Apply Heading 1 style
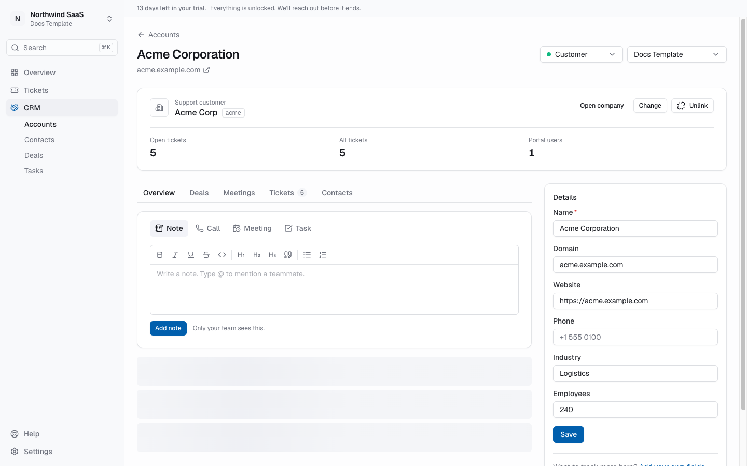 [x=241, y=255]
